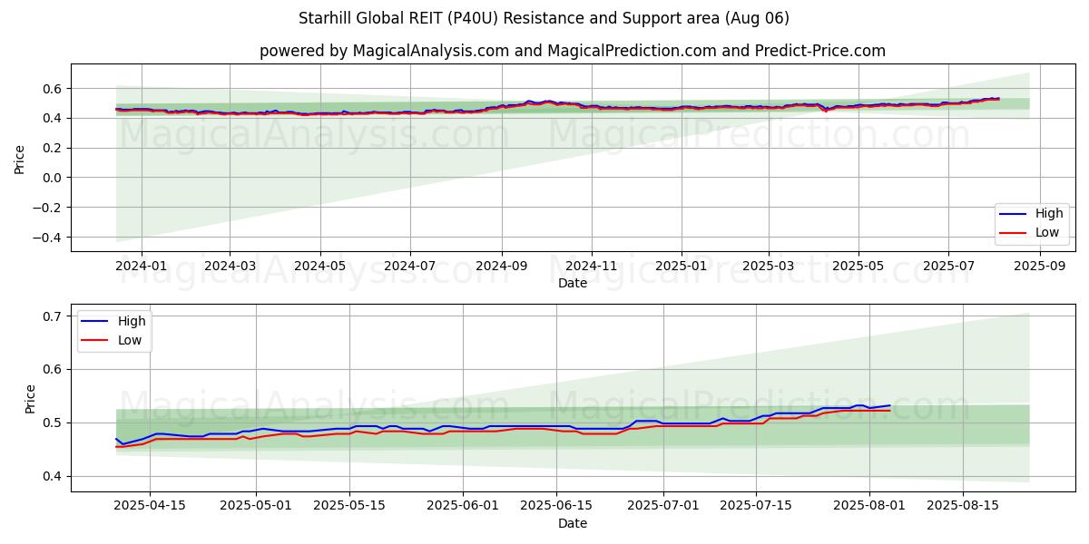This screenshot has width=1089, height=544.
Task: Click the '−0.2' price tick on the top chart
Action: [48, 208]
